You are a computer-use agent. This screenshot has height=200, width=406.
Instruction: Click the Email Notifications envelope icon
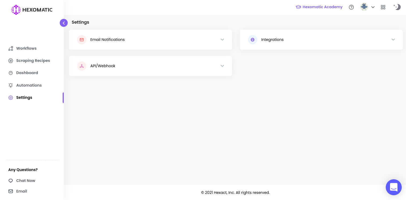82,40
